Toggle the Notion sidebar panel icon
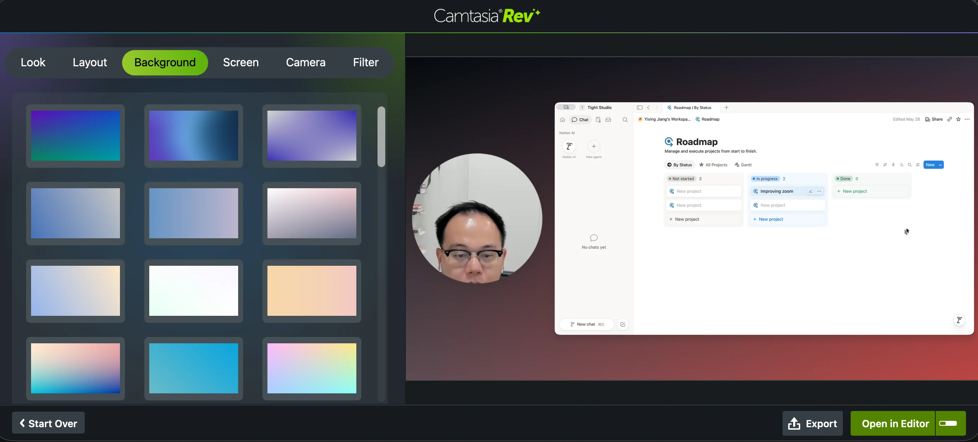 coord(639,108)
